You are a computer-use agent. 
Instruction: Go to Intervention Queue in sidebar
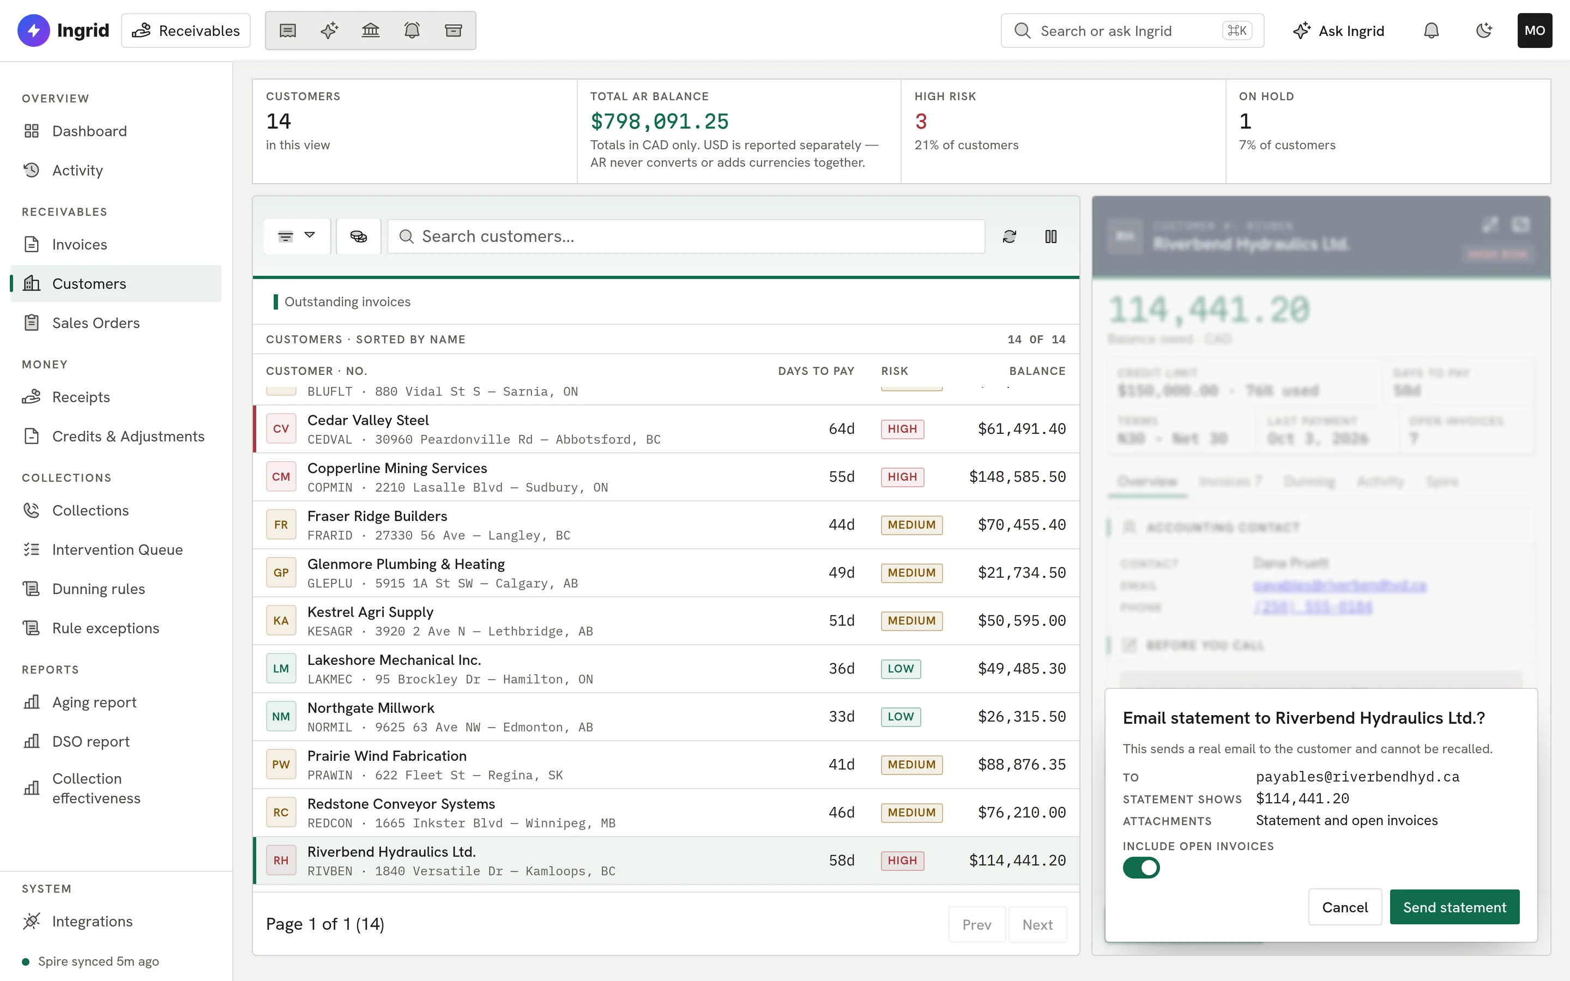point(117,549)
